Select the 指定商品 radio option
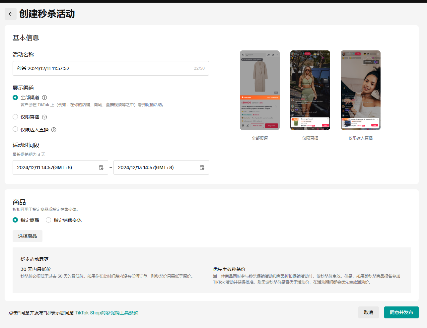The image size is (427, 328). coord(15,220)
